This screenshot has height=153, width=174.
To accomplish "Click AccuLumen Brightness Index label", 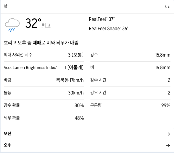I will [30, 68].
